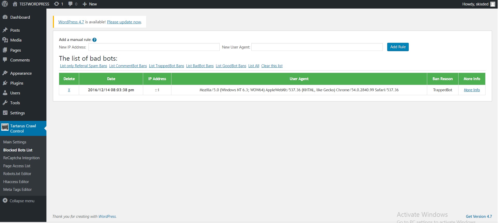Click List BadBot Bans link
Screen dimensions: 499x223
[x=200, y=66]
